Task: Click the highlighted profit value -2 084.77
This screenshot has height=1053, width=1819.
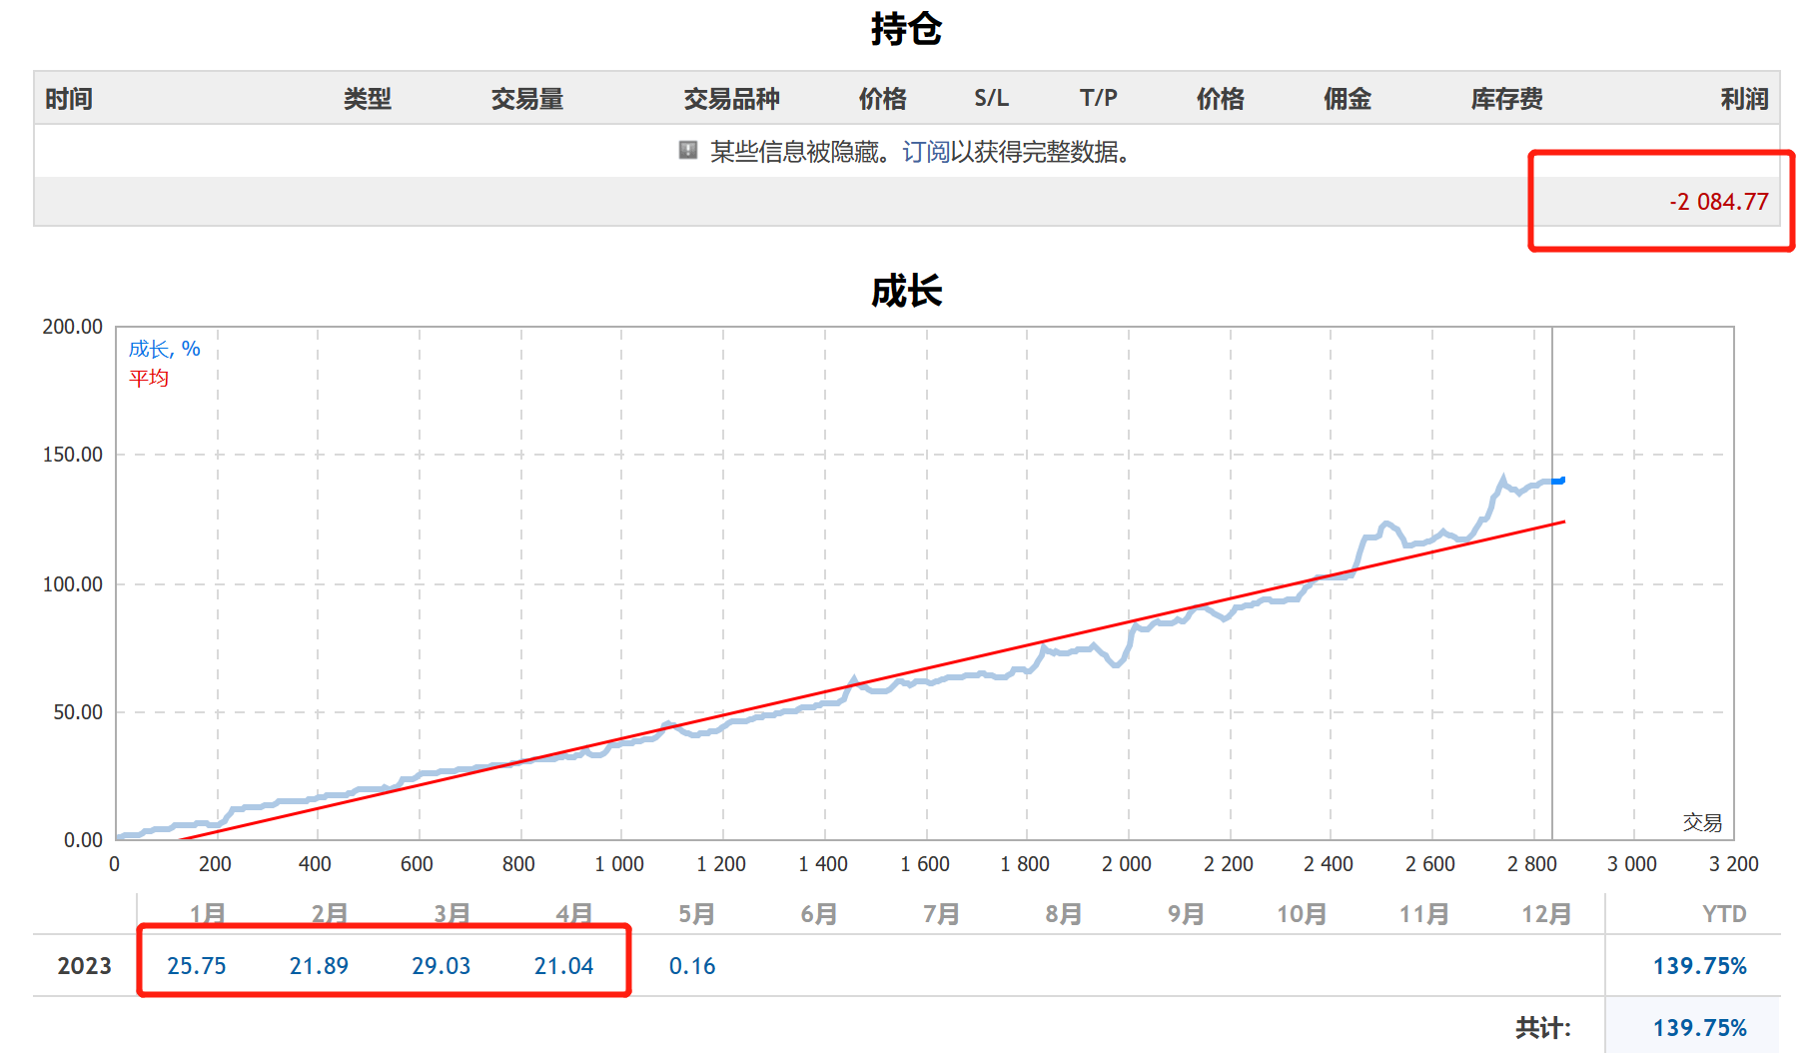Action: [1719, 202]
